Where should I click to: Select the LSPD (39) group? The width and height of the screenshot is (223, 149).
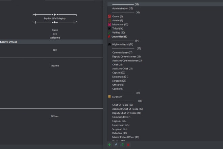pyautogui.click(x=117, y=97)
